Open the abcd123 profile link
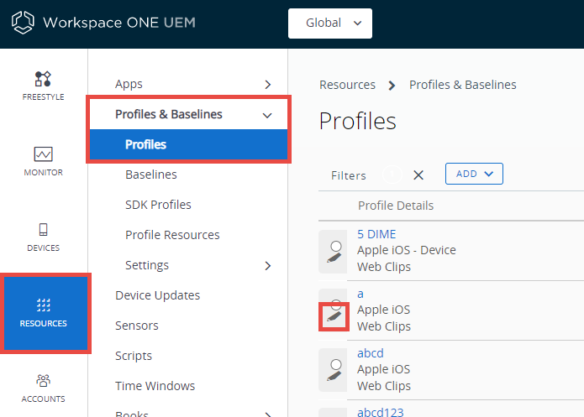The width and height of the screenshot is (584, 417). tap(381, 412)
